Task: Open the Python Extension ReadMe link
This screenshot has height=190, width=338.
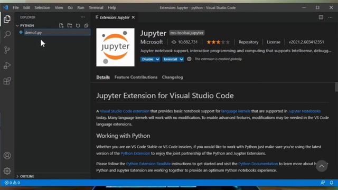Action: (x=148, y=164)
